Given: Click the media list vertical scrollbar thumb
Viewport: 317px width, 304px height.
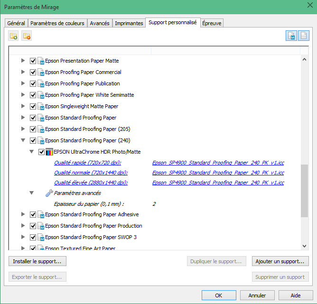Looking at the screenshot, I should tap(304, 191).
